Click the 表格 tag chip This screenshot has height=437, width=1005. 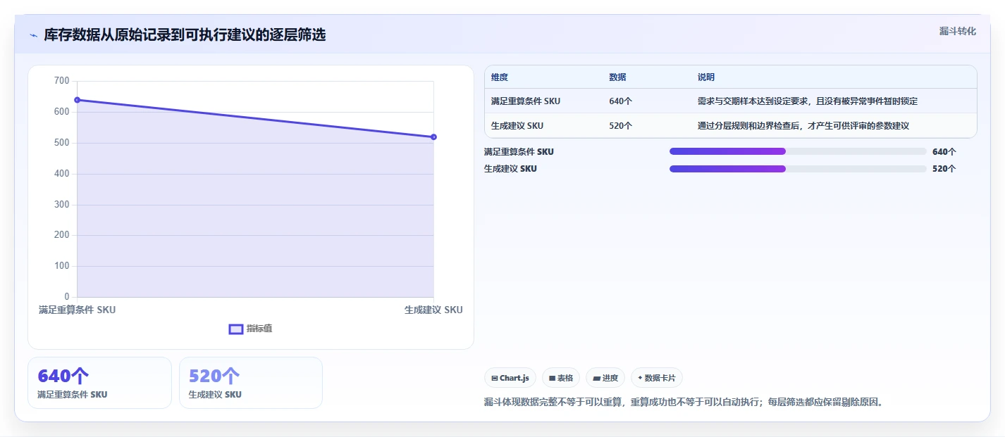coord(561,378)
